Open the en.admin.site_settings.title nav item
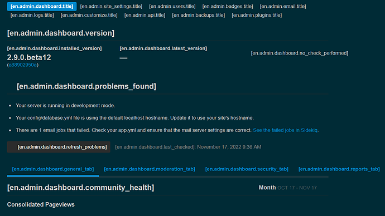The width and height of the screenshot is (385, 216). pyautogui.click(x=111, y=6)
